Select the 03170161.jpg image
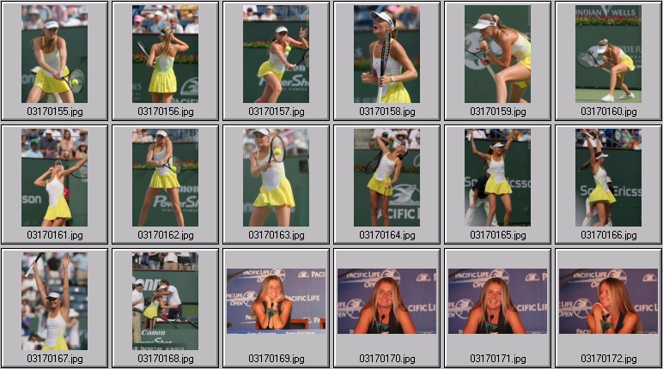663x369 pixels. 54,178
